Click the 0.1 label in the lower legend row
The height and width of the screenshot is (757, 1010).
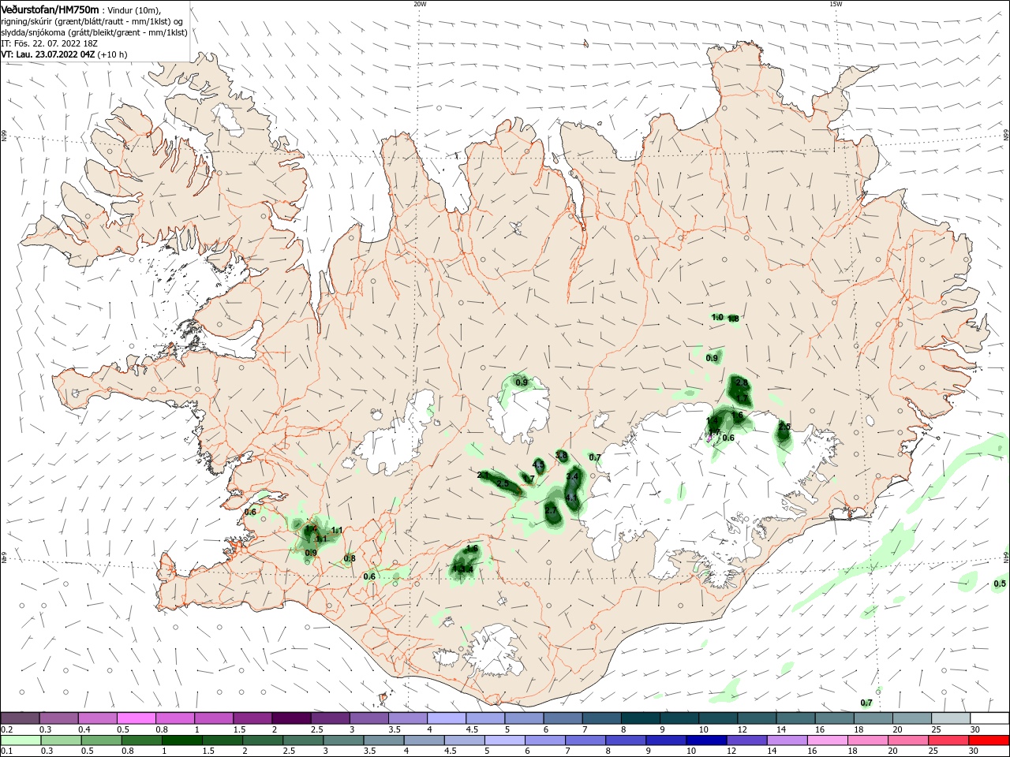pos(6,751)
